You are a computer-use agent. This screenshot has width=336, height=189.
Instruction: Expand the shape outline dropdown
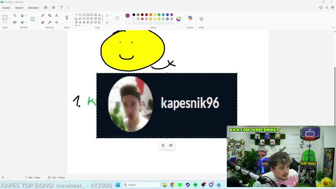coord(111,15)
